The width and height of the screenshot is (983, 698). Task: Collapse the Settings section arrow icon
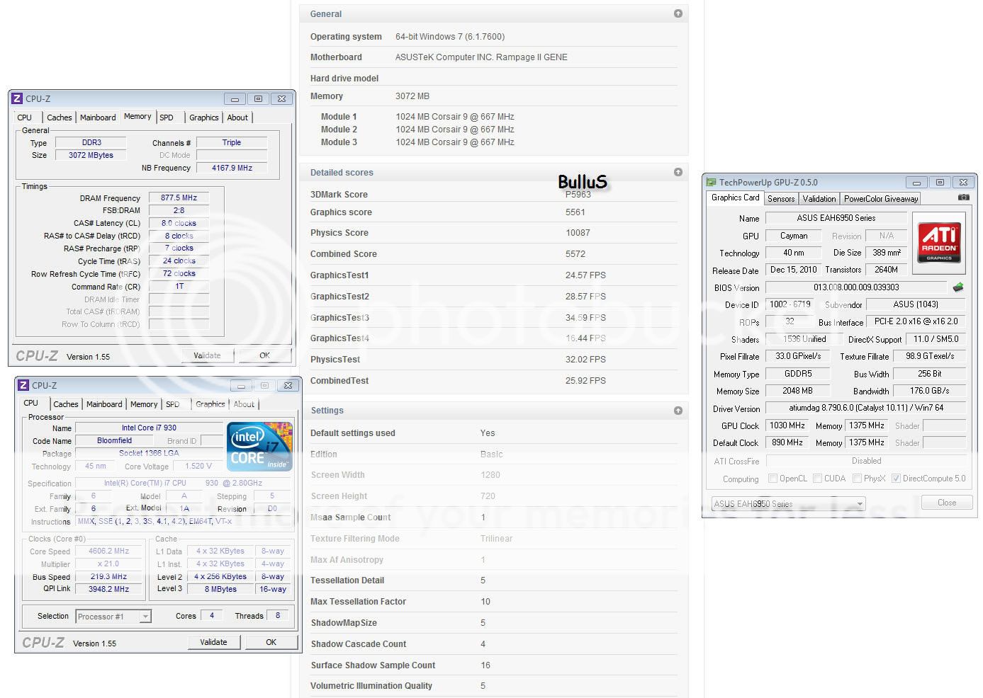678,411
